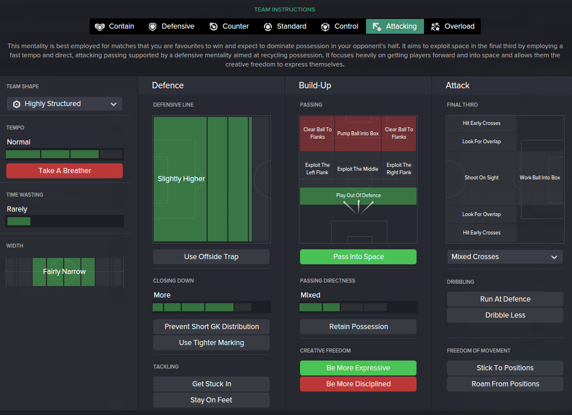The height and width of the screenshot is (415, 572).
Task: Select the Overload mentality tab
Action: coord(452,26)
